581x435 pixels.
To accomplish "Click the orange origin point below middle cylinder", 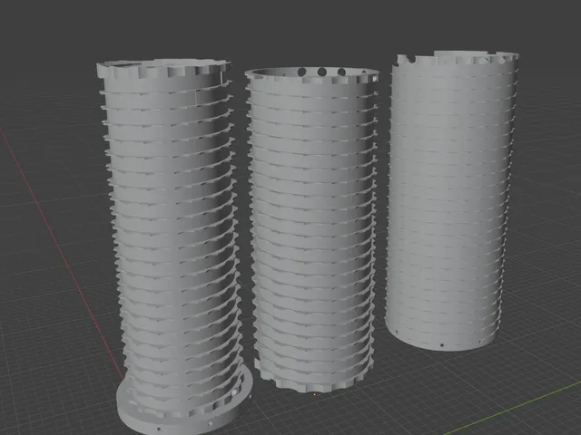I will click(x=315, y=395).
